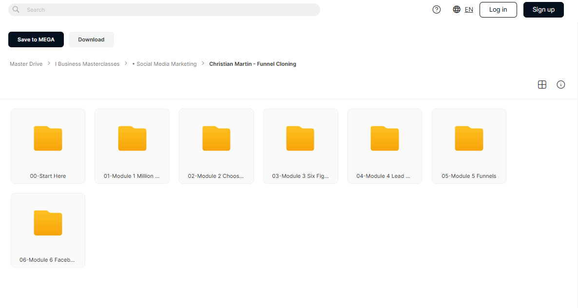Screen dimensions: 578x308
Task: Open the 01-Module 1 Million folder icon
Action: (132, 138)
